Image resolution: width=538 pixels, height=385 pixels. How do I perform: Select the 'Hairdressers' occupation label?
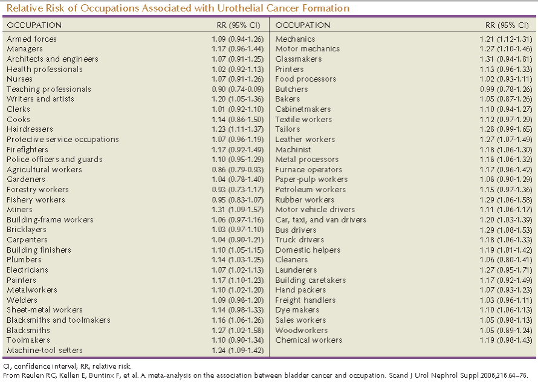30,129
